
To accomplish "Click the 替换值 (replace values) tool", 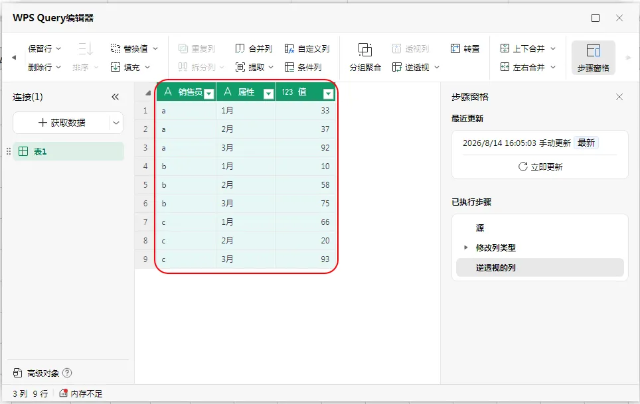I will pyautogui.click(x=129, y=48).
